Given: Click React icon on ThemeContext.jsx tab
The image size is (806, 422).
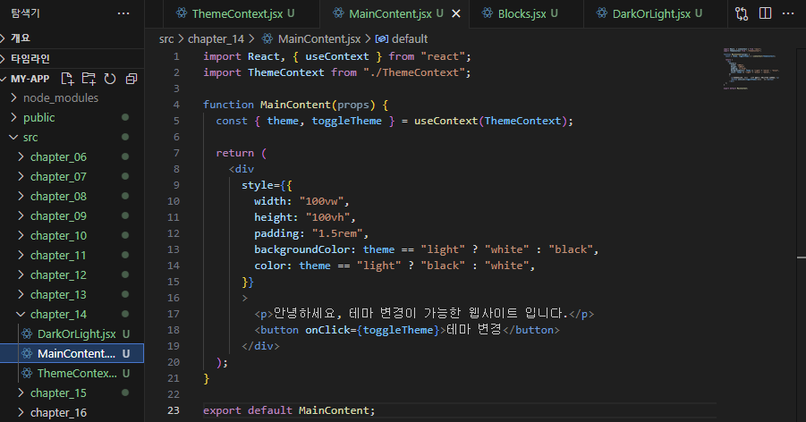Looking at the screenshot, I should [x=182, y=13].
